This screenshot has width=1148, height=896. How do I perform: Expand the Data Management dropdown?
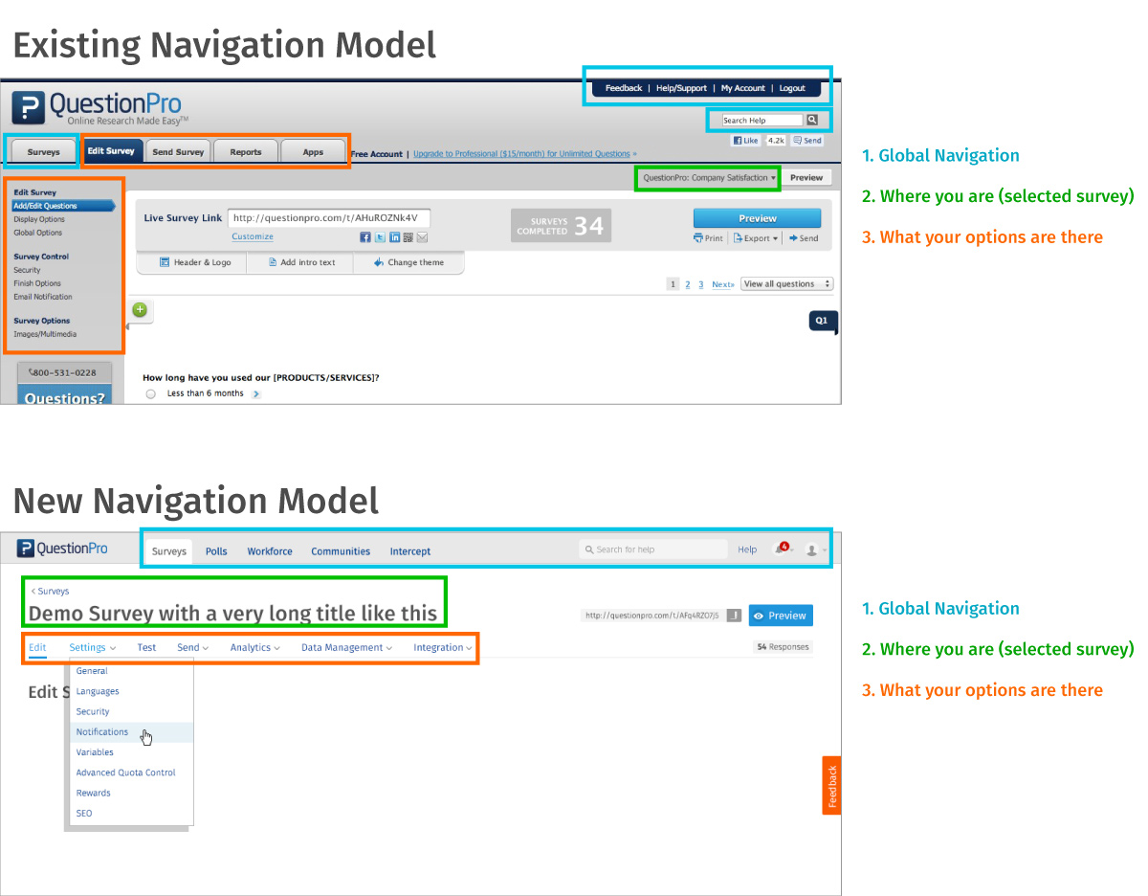(x=347, y=648)
